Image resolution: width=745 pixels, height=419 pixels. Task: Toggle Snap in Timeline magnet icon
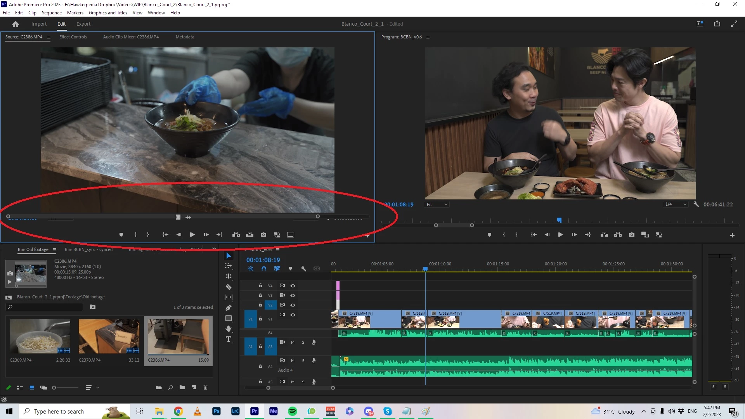(264, 268)
